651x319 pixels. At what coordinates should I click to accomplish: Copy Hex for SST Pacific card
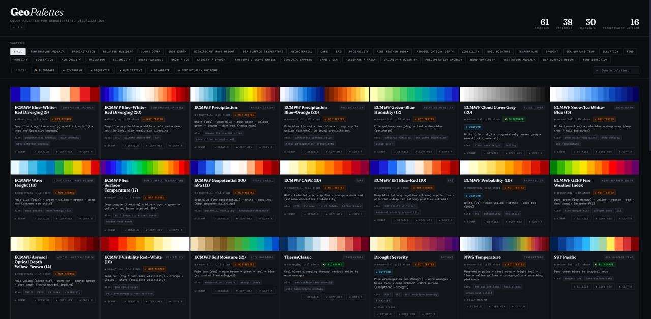[x=604, y=286]
